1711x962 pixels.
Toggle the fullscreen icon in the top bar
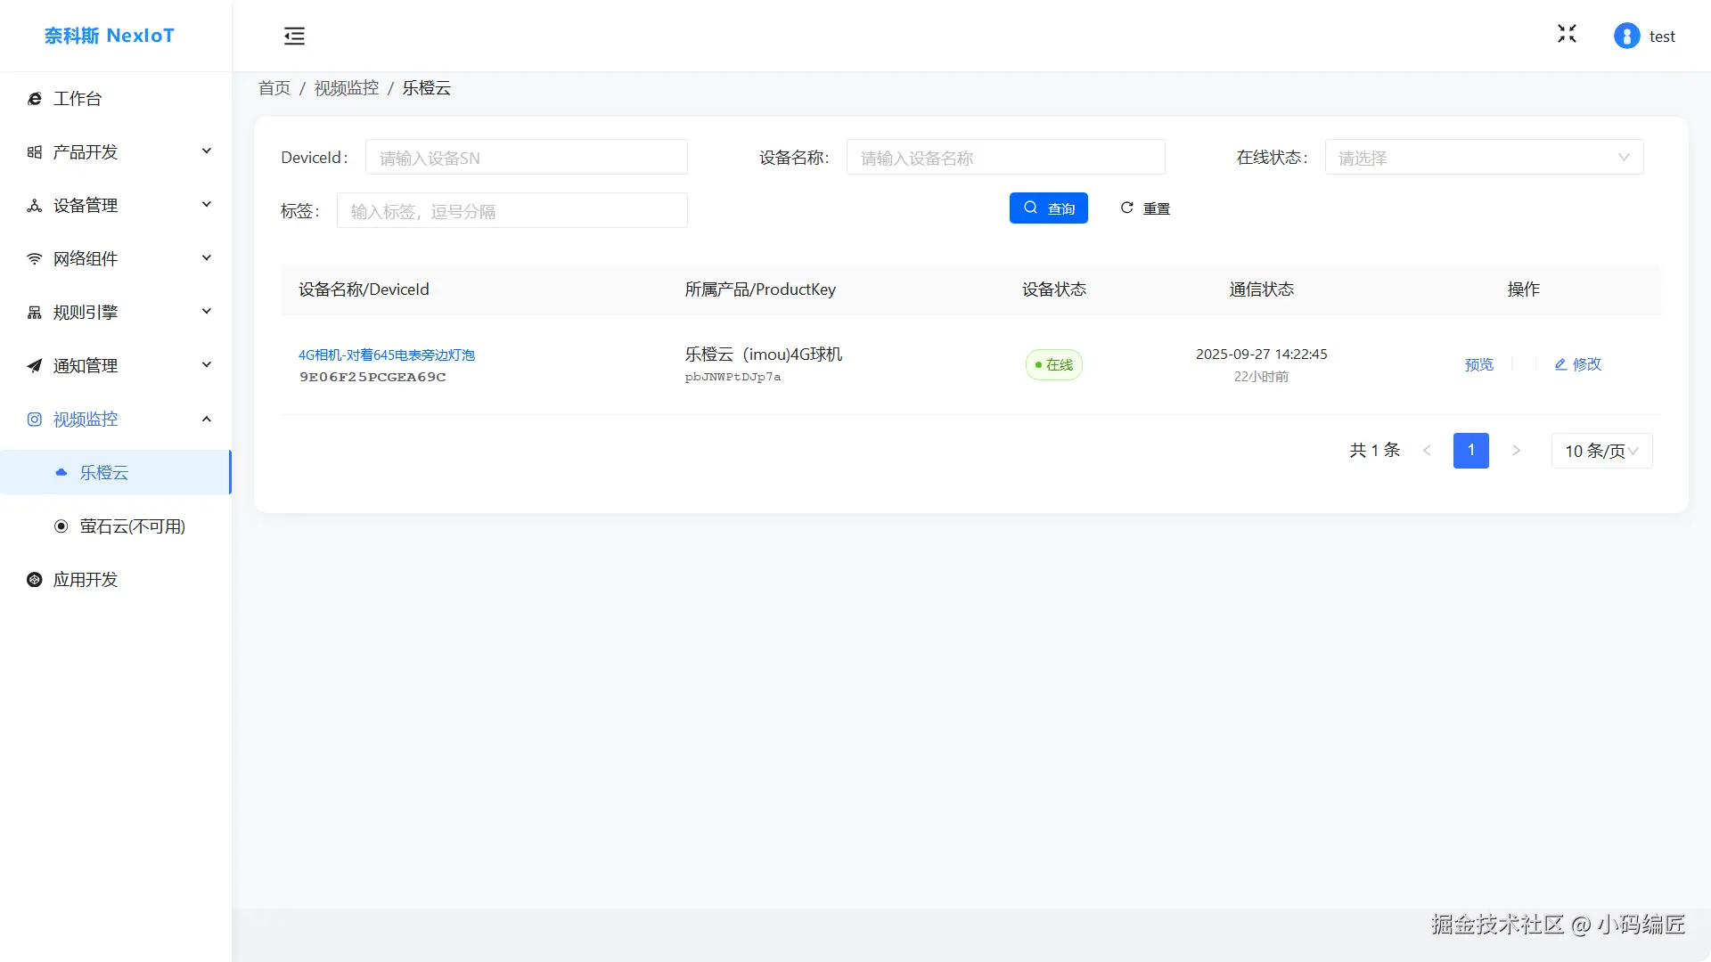point(1567,34)
